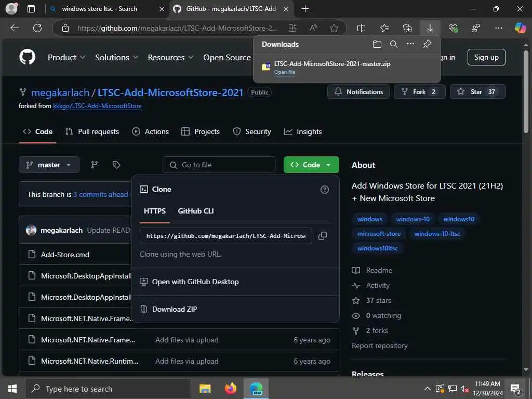This screenshot has height=399, width=532.
Task: Expand the Resources menu
Action: pyautogui.click(x=170, y=58)
